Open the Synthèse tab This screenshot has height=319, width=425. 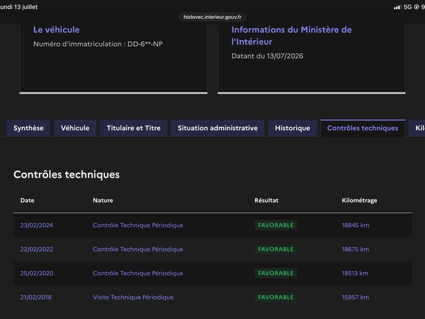[29, 128]
